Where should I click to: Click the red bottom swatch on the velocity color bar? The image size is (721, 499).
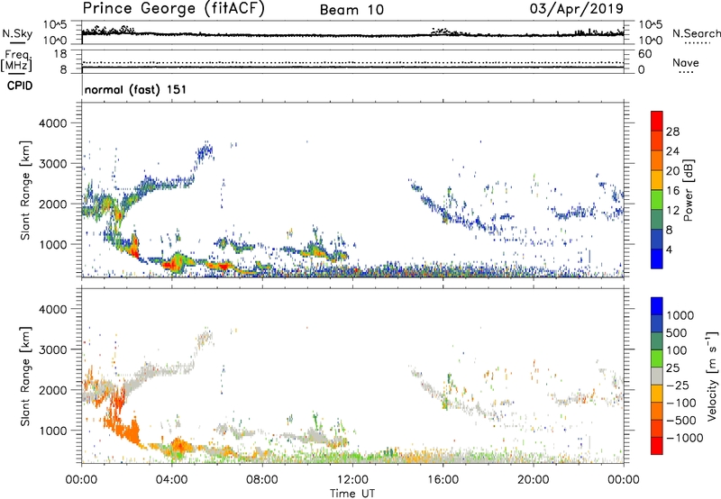(x=657, y=446)
